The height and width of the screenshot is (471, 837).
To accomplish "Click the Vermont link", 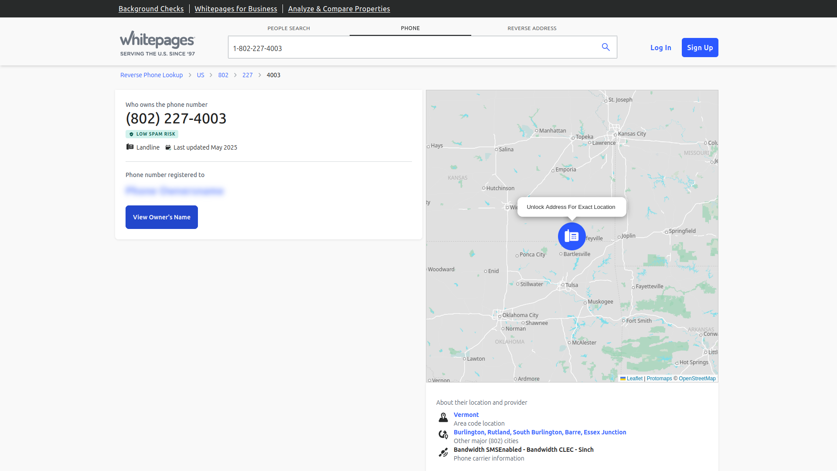I will coord(466,415).
